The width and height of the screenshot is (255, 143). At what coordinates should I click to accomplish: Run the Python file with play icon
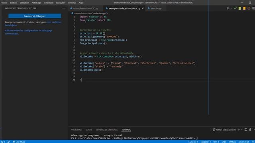(x=228, y=8)
